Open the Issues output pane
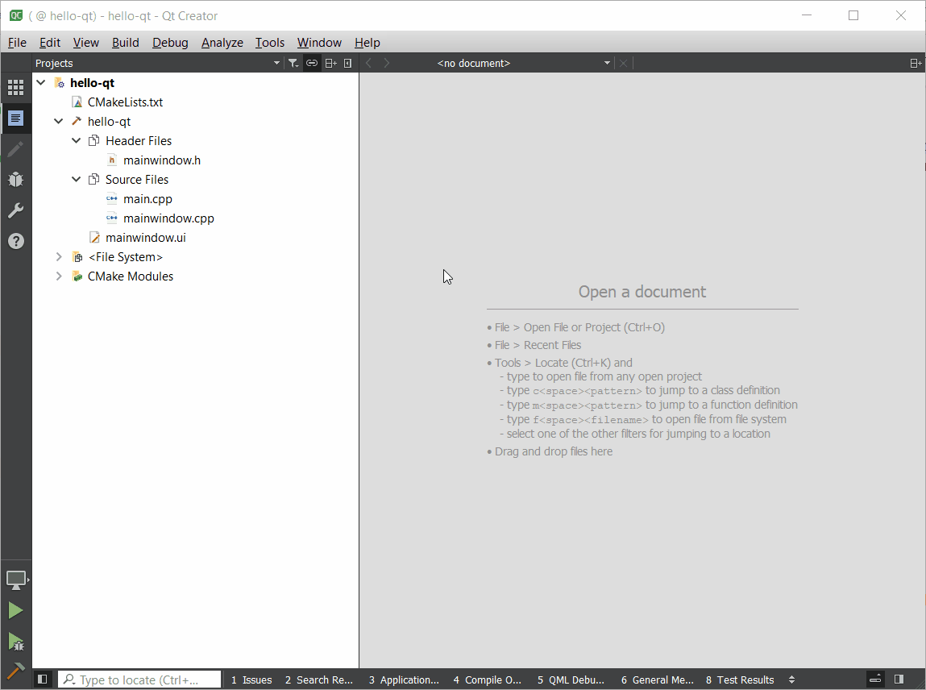926x690 pixels. coord(251,680)
